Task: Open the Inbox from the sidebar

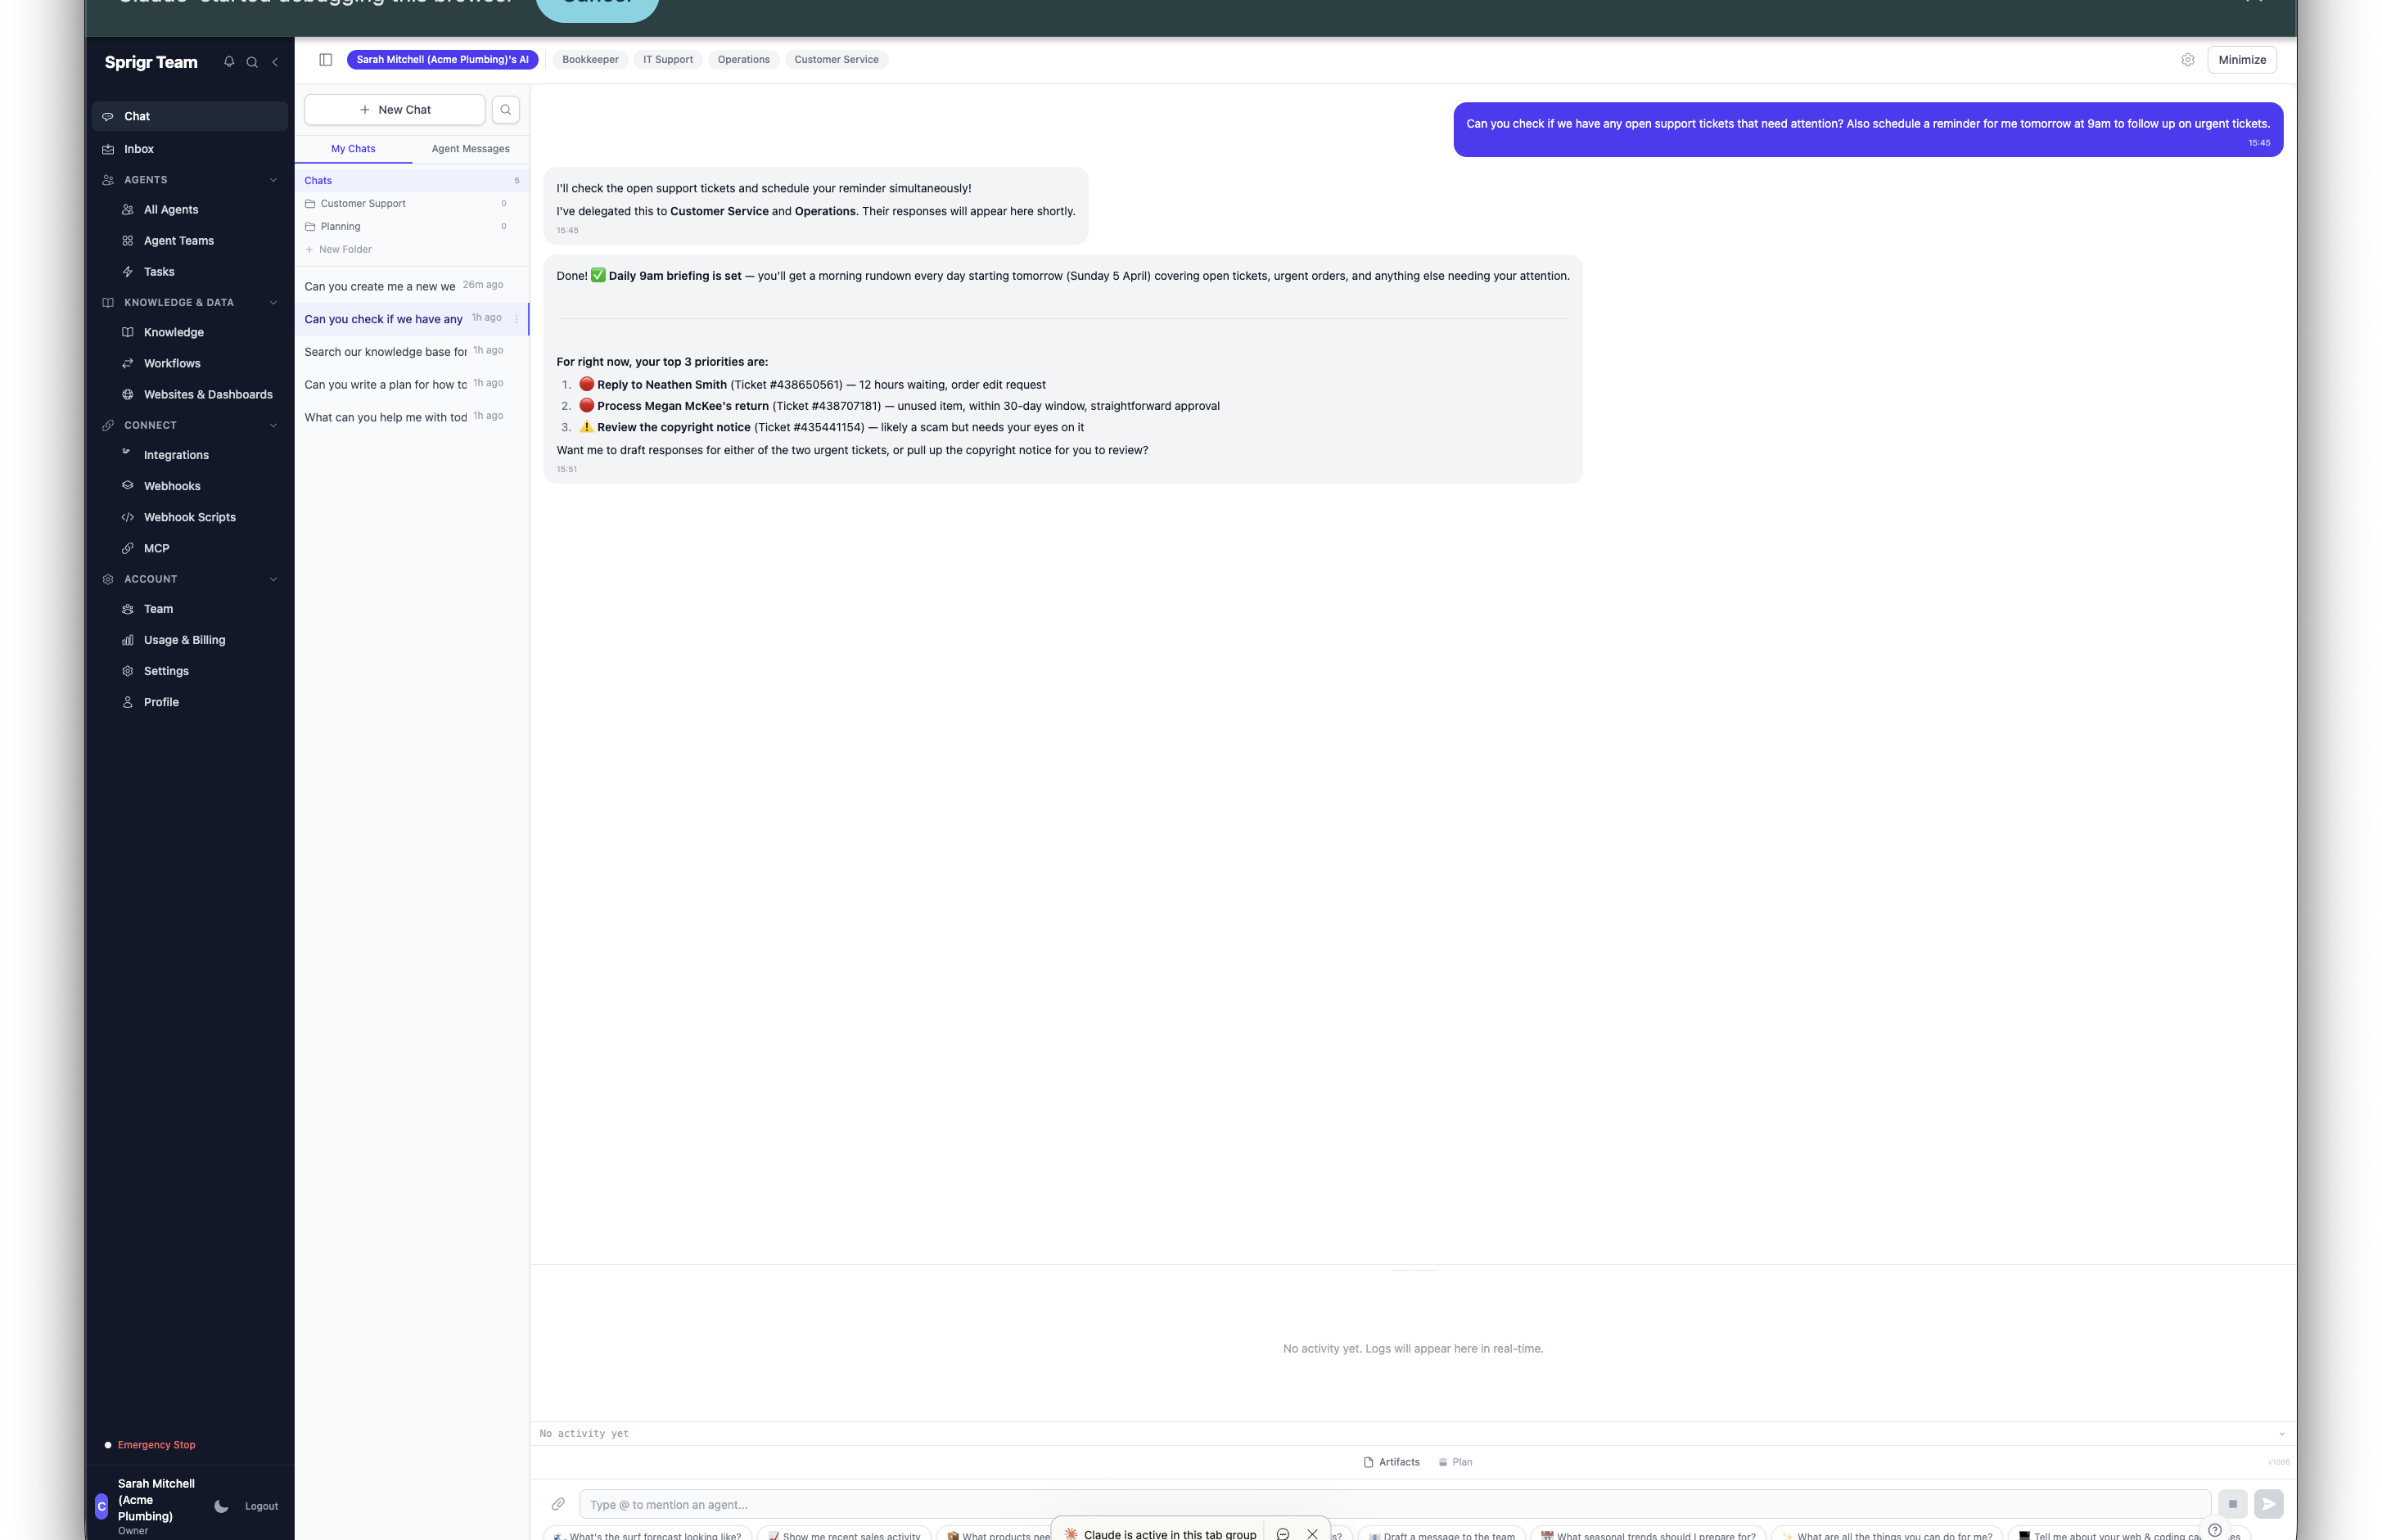Action: (138, 148)
